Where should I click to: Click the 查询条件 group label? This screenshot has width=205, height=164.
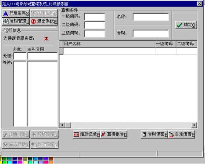click(69, 10)
